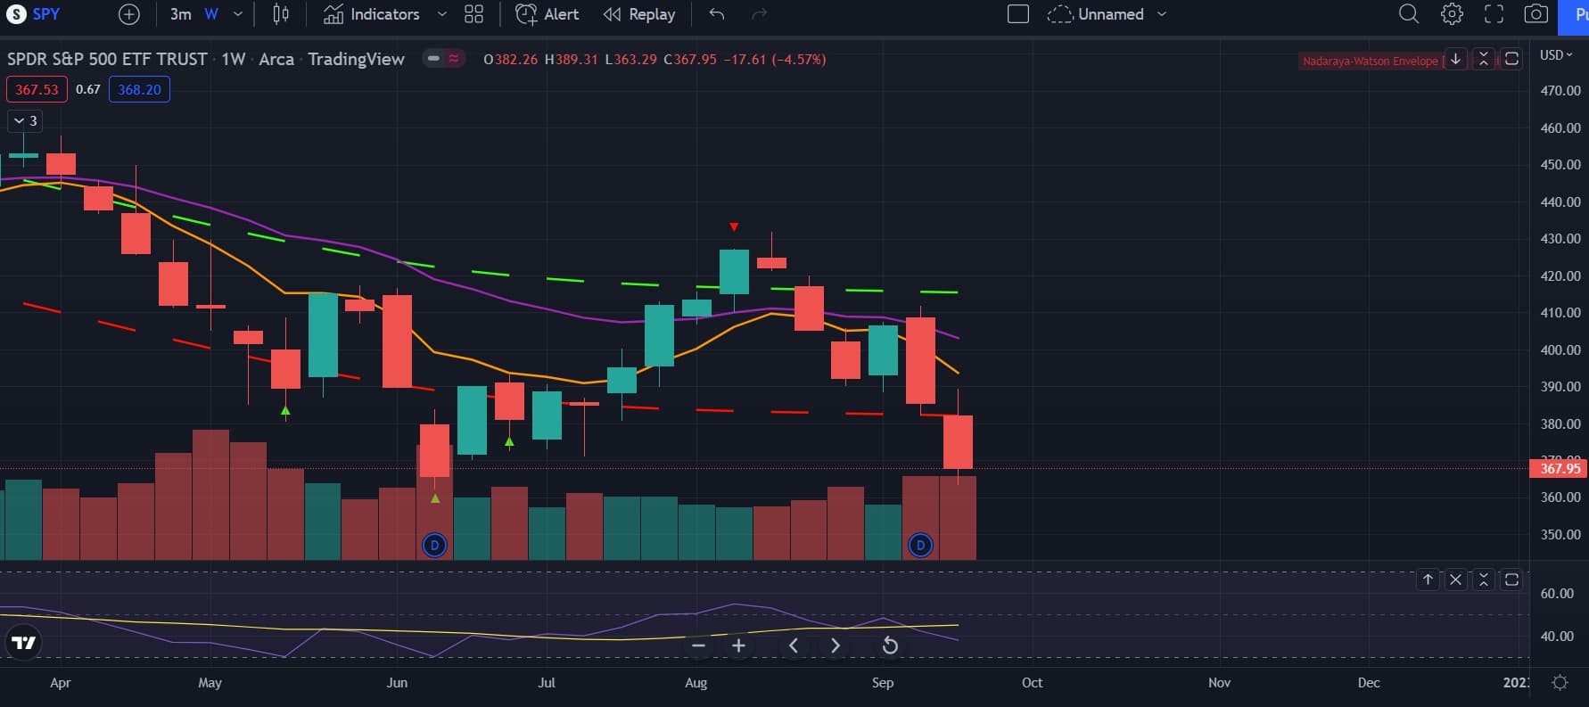
Task: Delete the RSI indicator pane
Action: pos(1455,580)
